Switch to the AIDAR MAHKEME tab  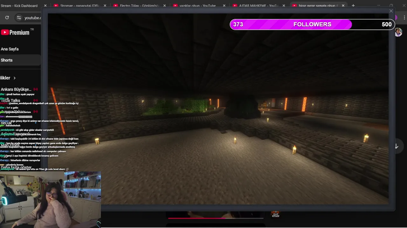click(x=255, y=6)
